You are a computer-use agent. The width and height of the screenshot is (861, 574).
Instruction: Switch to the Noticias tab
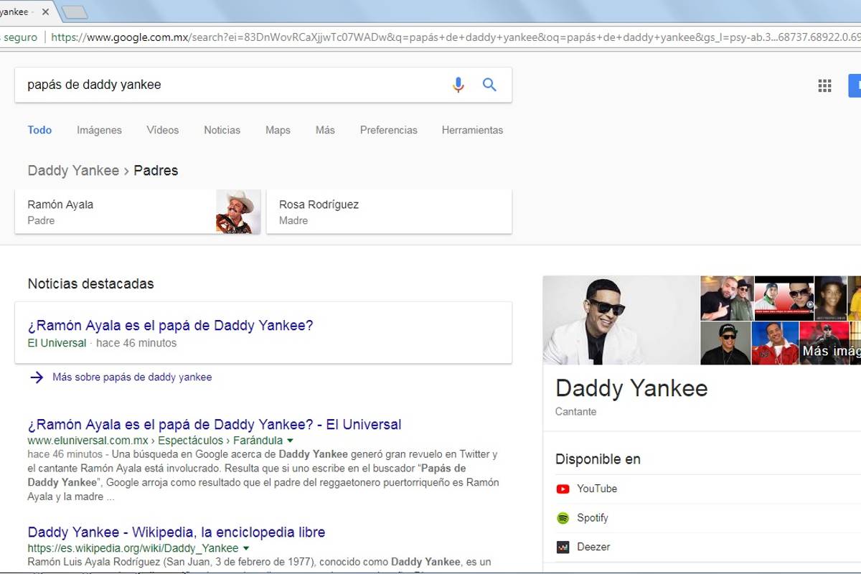222,130
